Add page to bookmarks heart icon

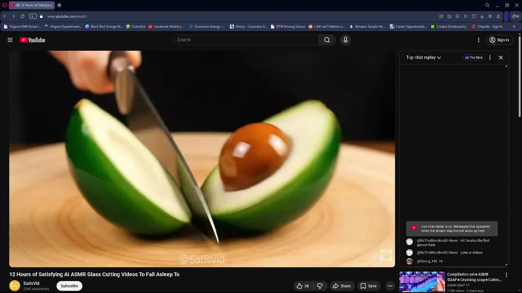[x=474, y=16]
